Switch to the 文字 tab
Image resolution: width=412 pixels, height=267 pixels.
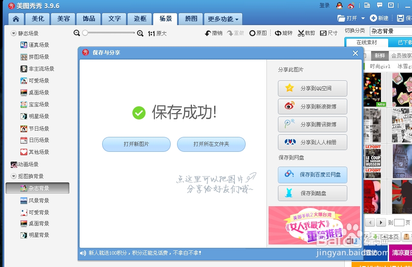[114, 19]
